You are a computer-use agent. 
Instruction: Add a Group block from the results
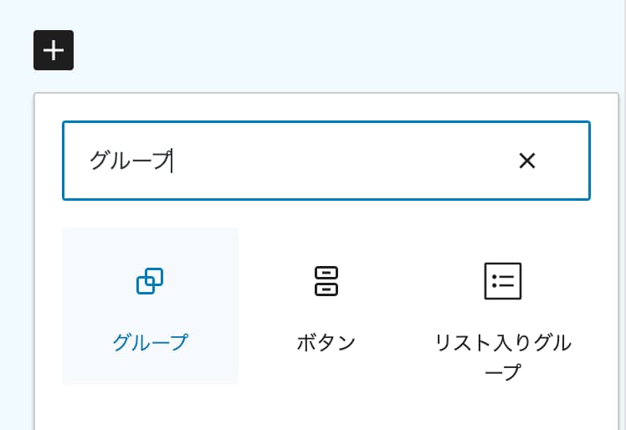[150, 306]
